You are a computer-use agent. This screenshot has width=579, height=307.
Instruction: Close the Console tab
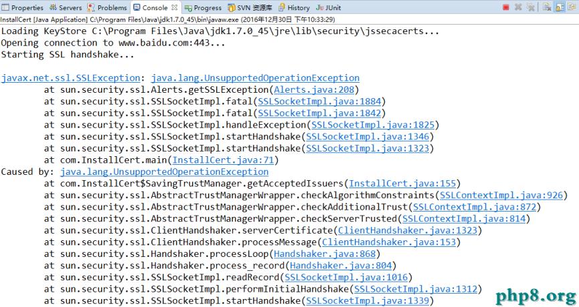[174, 7]
